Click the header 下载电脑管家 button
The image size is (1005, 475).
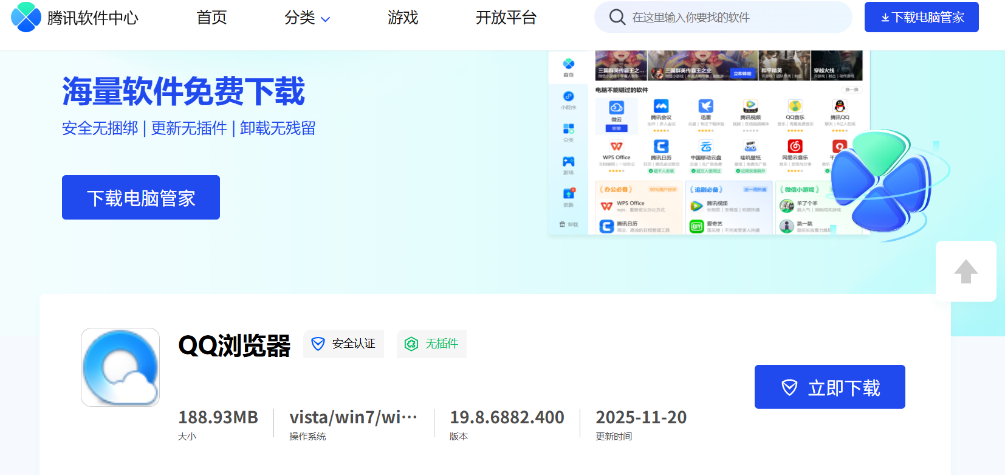tap(922, 17)
